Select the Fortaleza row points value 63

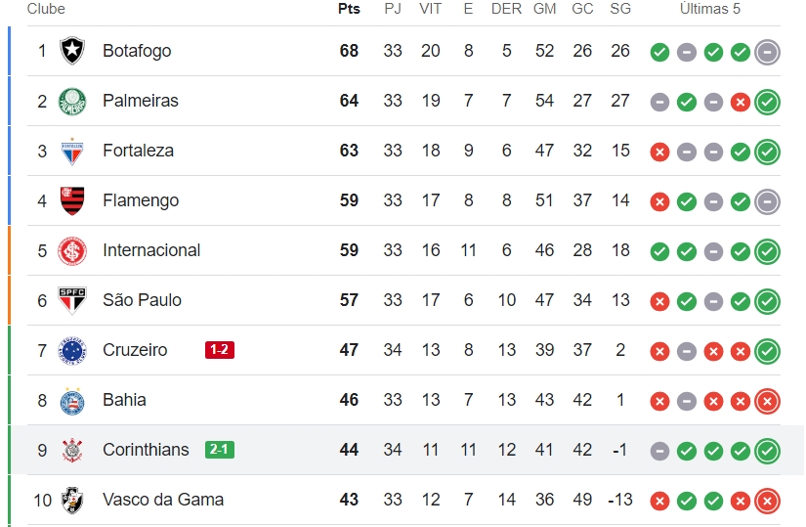tap(349, 151)
